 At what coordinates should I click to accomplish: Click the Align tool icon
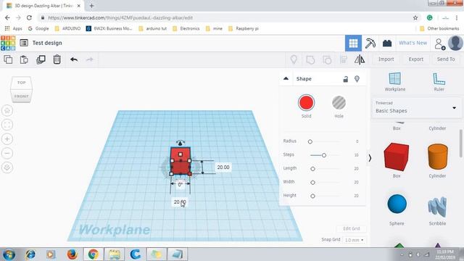pos(343,59)
